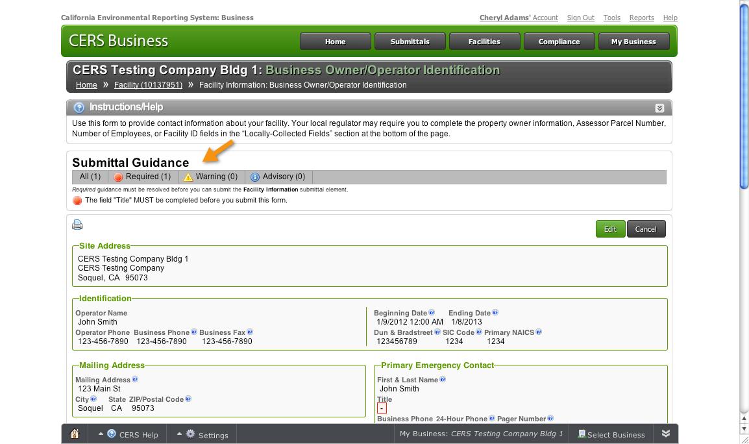The width and height of the screenshot is (749, 444).
Task: Open Cheryl Adams' Account link
Action: (519, 18)
